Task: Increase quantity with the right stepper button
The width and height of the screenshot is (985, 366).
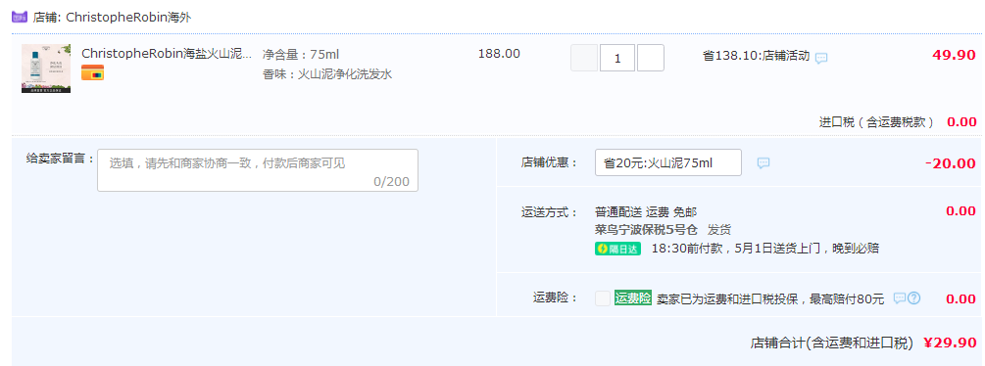Action: pos(650,58)
